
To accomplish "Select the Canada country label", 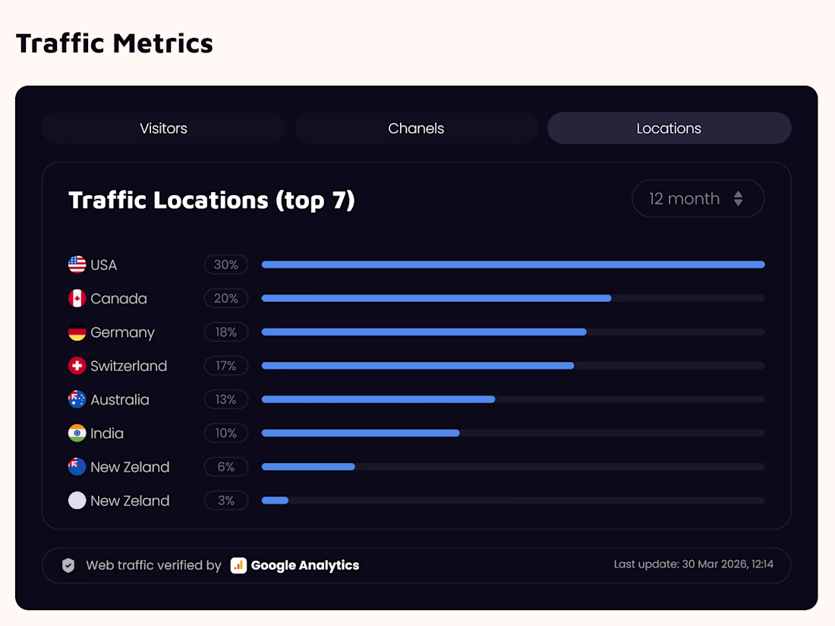I will coord(118,299).
